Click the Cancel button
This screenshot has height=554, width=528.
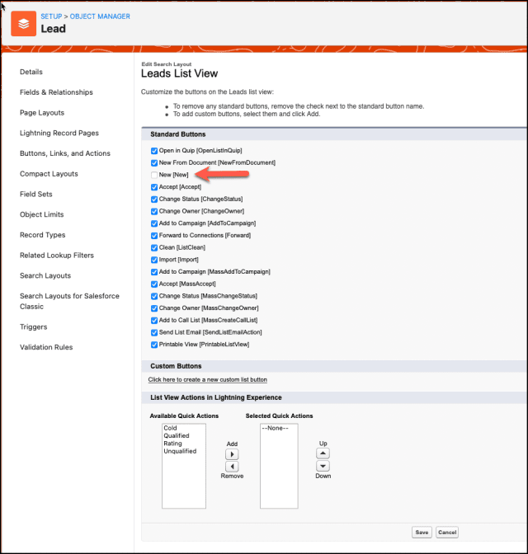[447, 533]
